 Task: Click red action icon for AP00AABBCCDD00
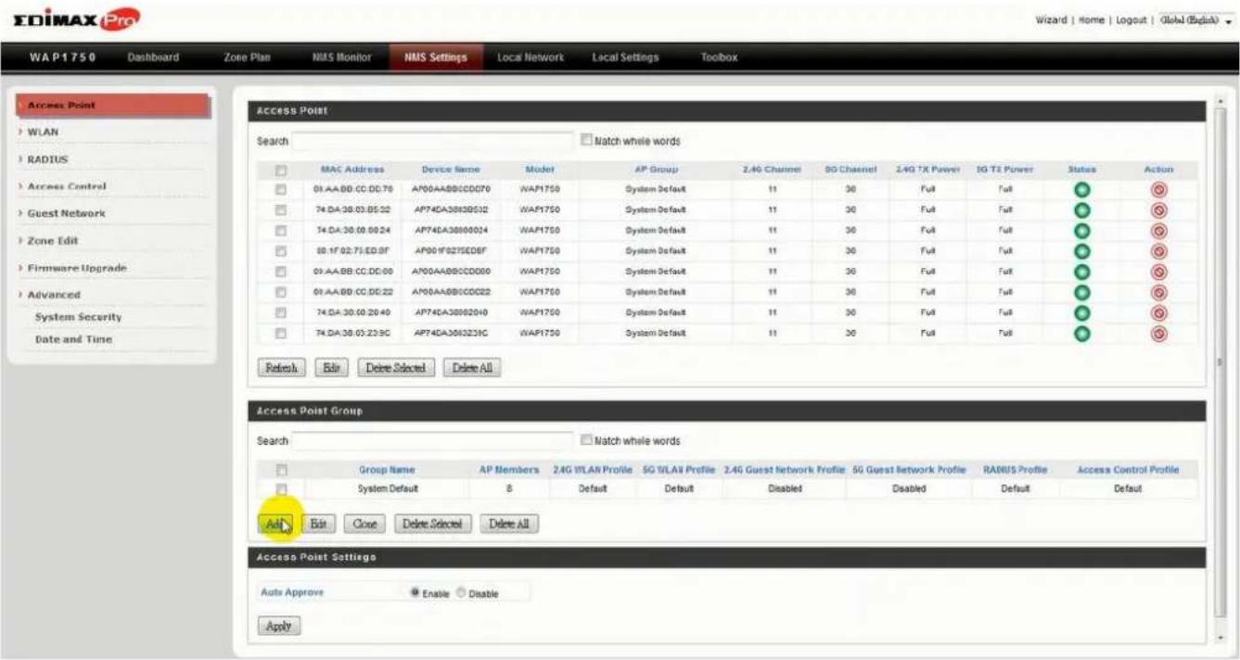tap(1159, 272)
